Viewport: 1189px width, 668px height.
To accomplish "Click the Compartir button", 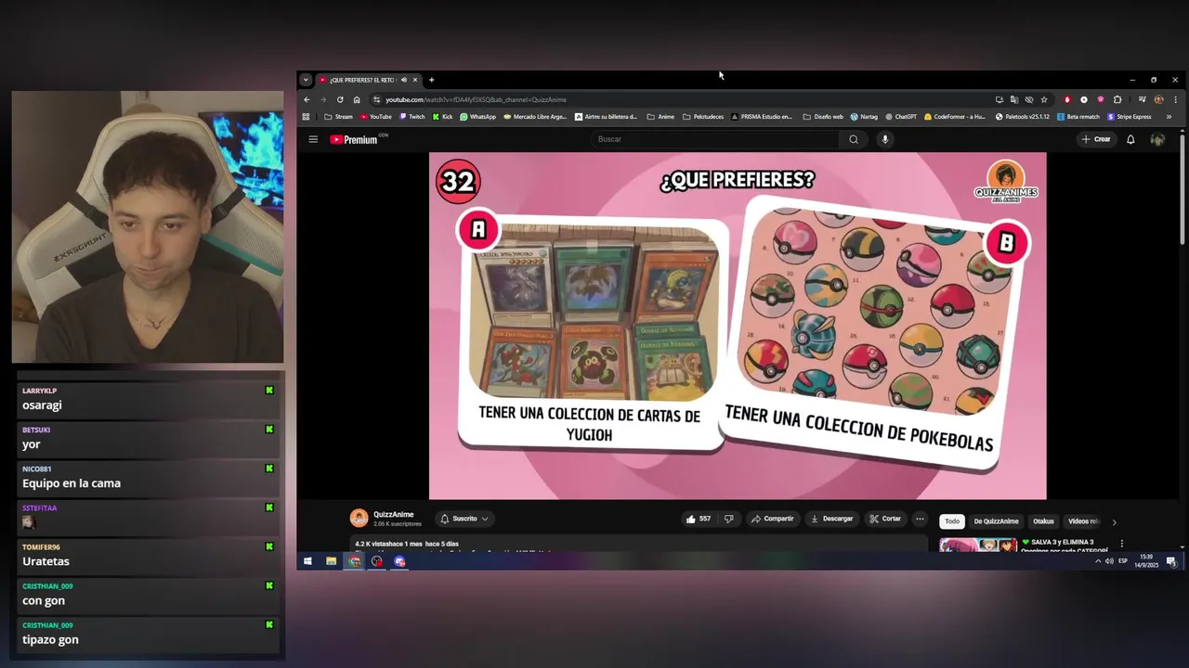I will pos(772,519).
